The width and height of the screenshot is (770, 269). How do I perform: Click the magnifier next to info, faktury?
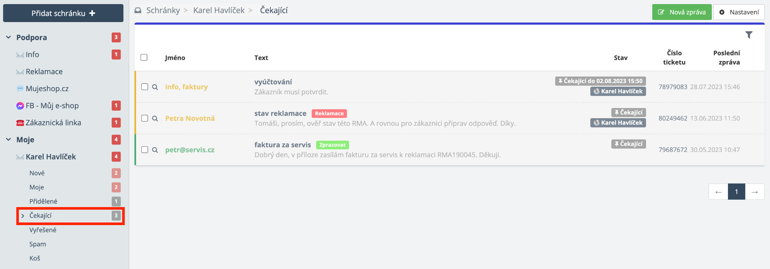click(155, 87)
